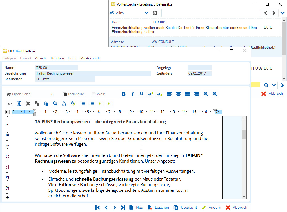This screenshot has height=212, width=287.
Task: Zoom in on the document
Action: tap(215, 94)
